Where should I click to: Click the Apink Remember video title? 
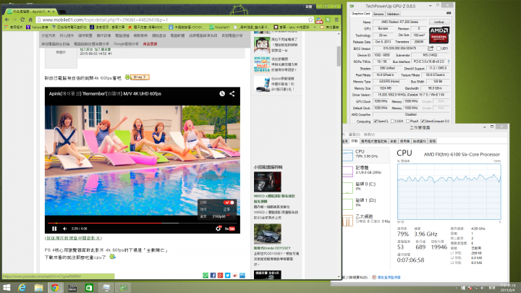(x=105, y=93)
